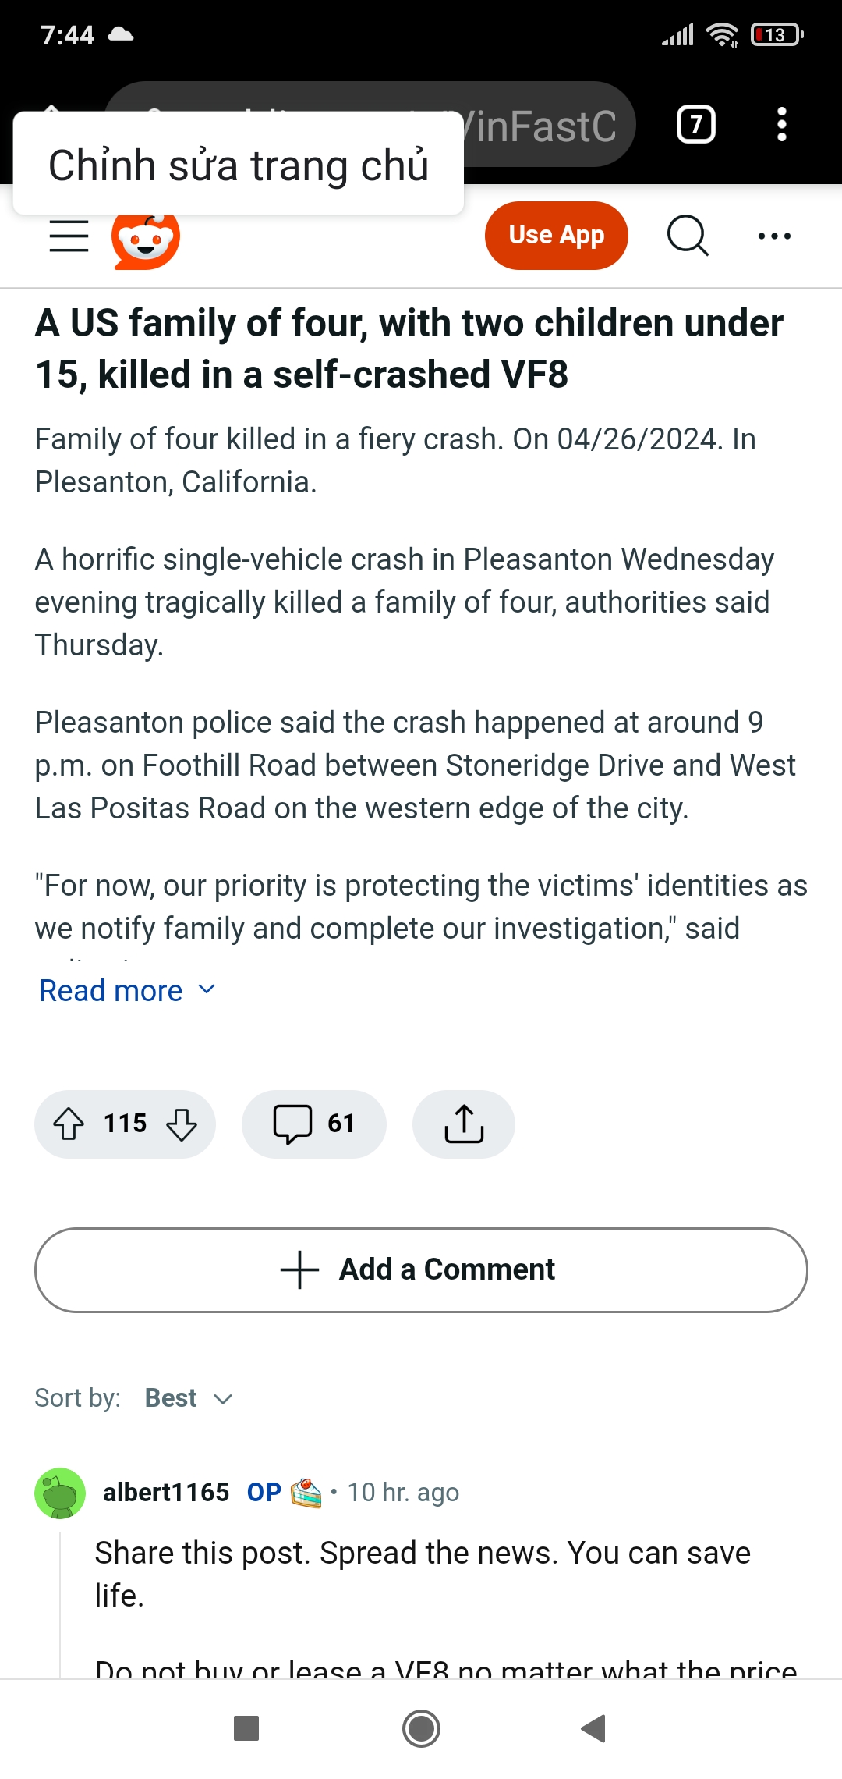This screenshot has width=842, height=1779.
Task: Open the Sort by Best dropdown
Action: click(188, 1398)
